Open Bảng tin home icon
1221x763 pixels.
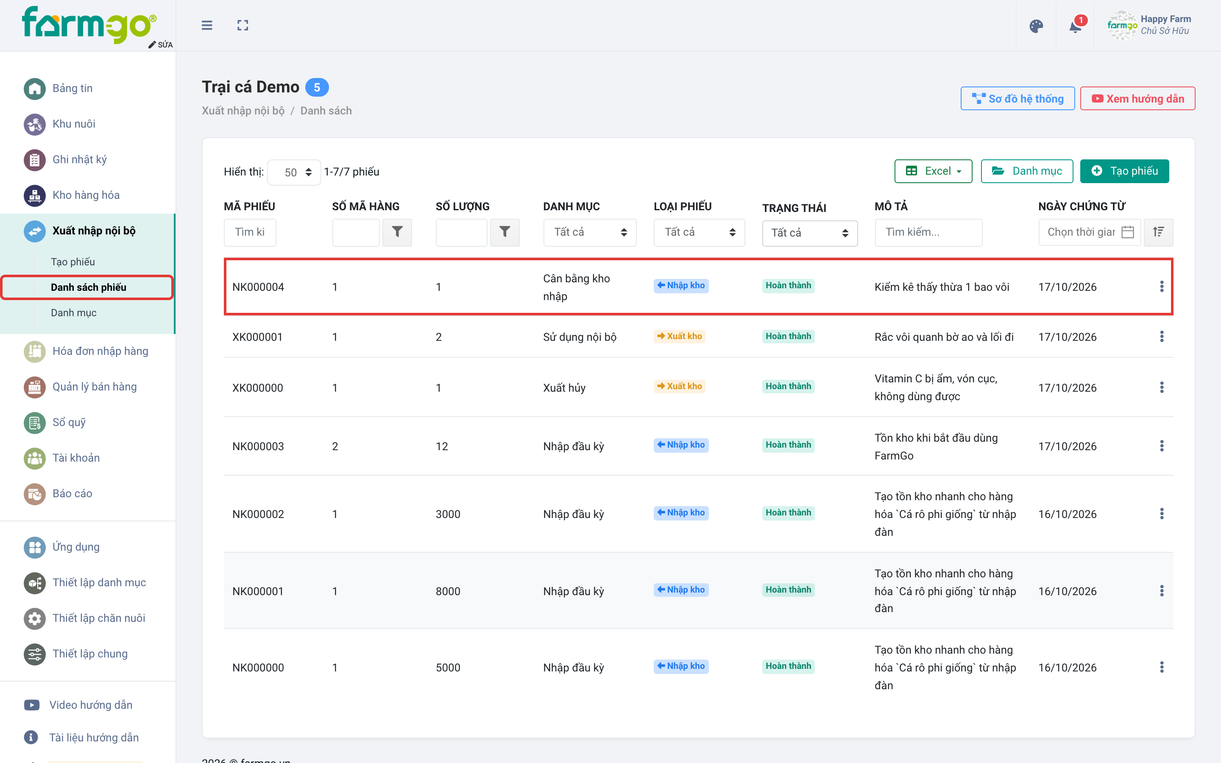[35, 88]
